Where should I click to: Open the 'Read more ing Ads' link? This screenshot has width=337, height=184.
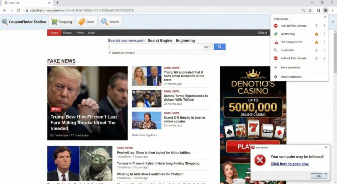point(144,135)
